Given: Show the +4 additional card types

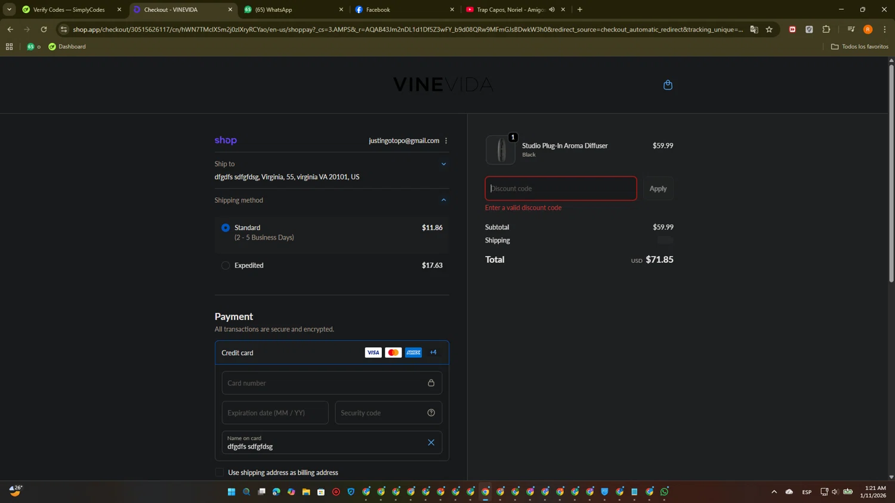Looking at the screenshot, I should point(433,352).
